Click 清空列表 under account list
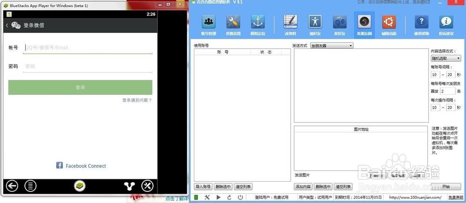Image resolution: width=466 pixels, height=203 pixels. point(243,187)
